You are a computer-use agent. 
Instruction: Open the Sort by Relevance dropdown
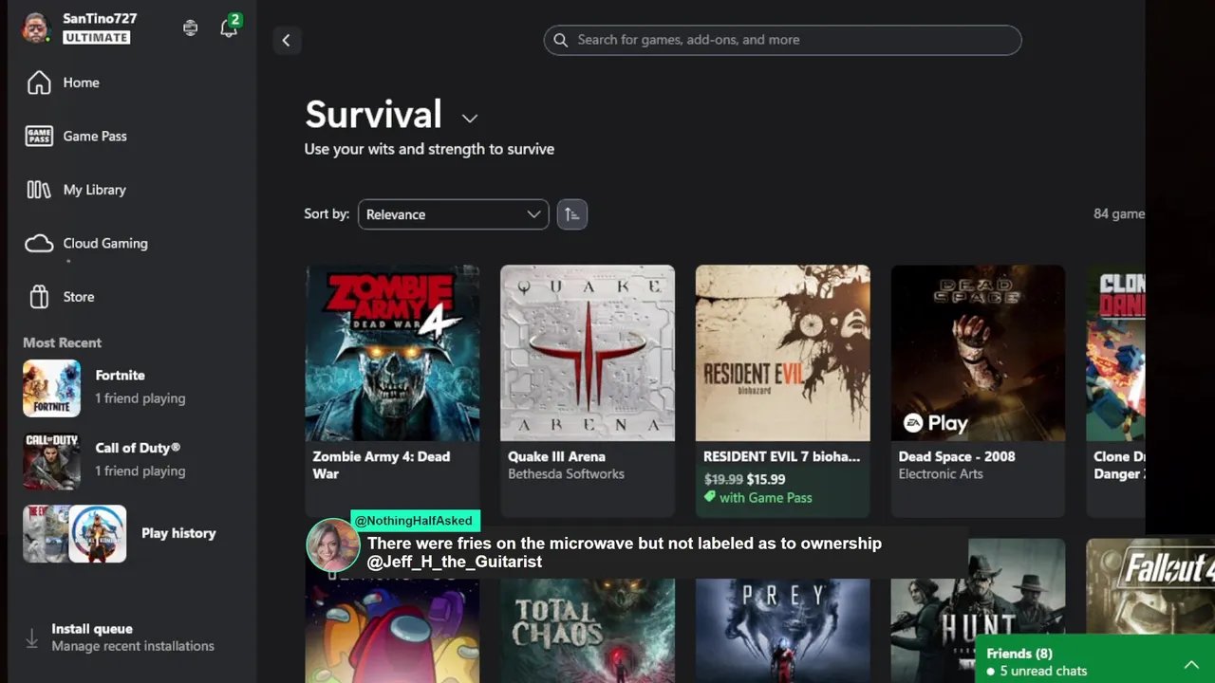tap(453, 214)
